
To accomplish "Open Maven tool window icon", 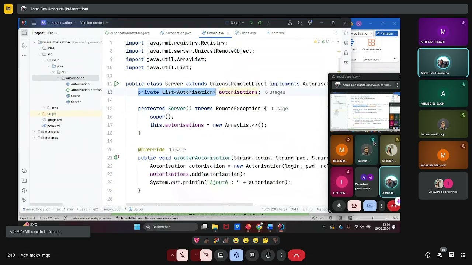I will (x=346, y=63).
